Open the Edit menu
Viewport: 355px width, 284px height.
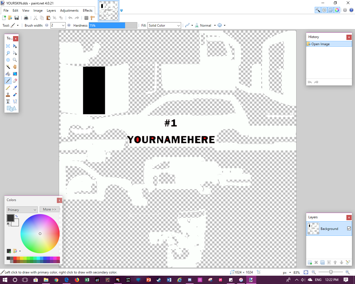click(16, 11)
